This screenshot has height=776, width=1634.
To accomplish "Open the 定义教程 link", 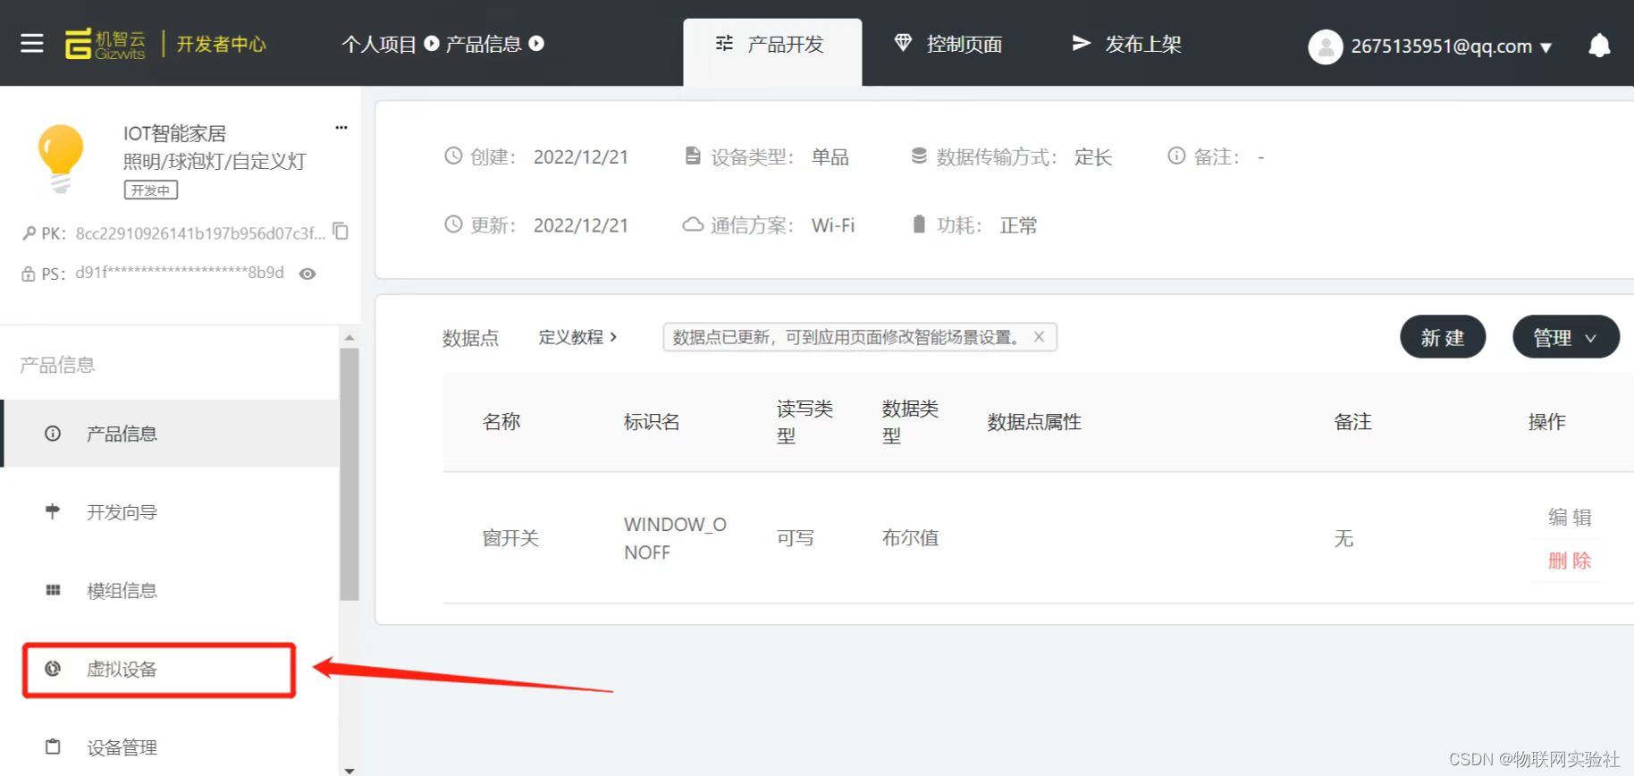I will 577,337.
